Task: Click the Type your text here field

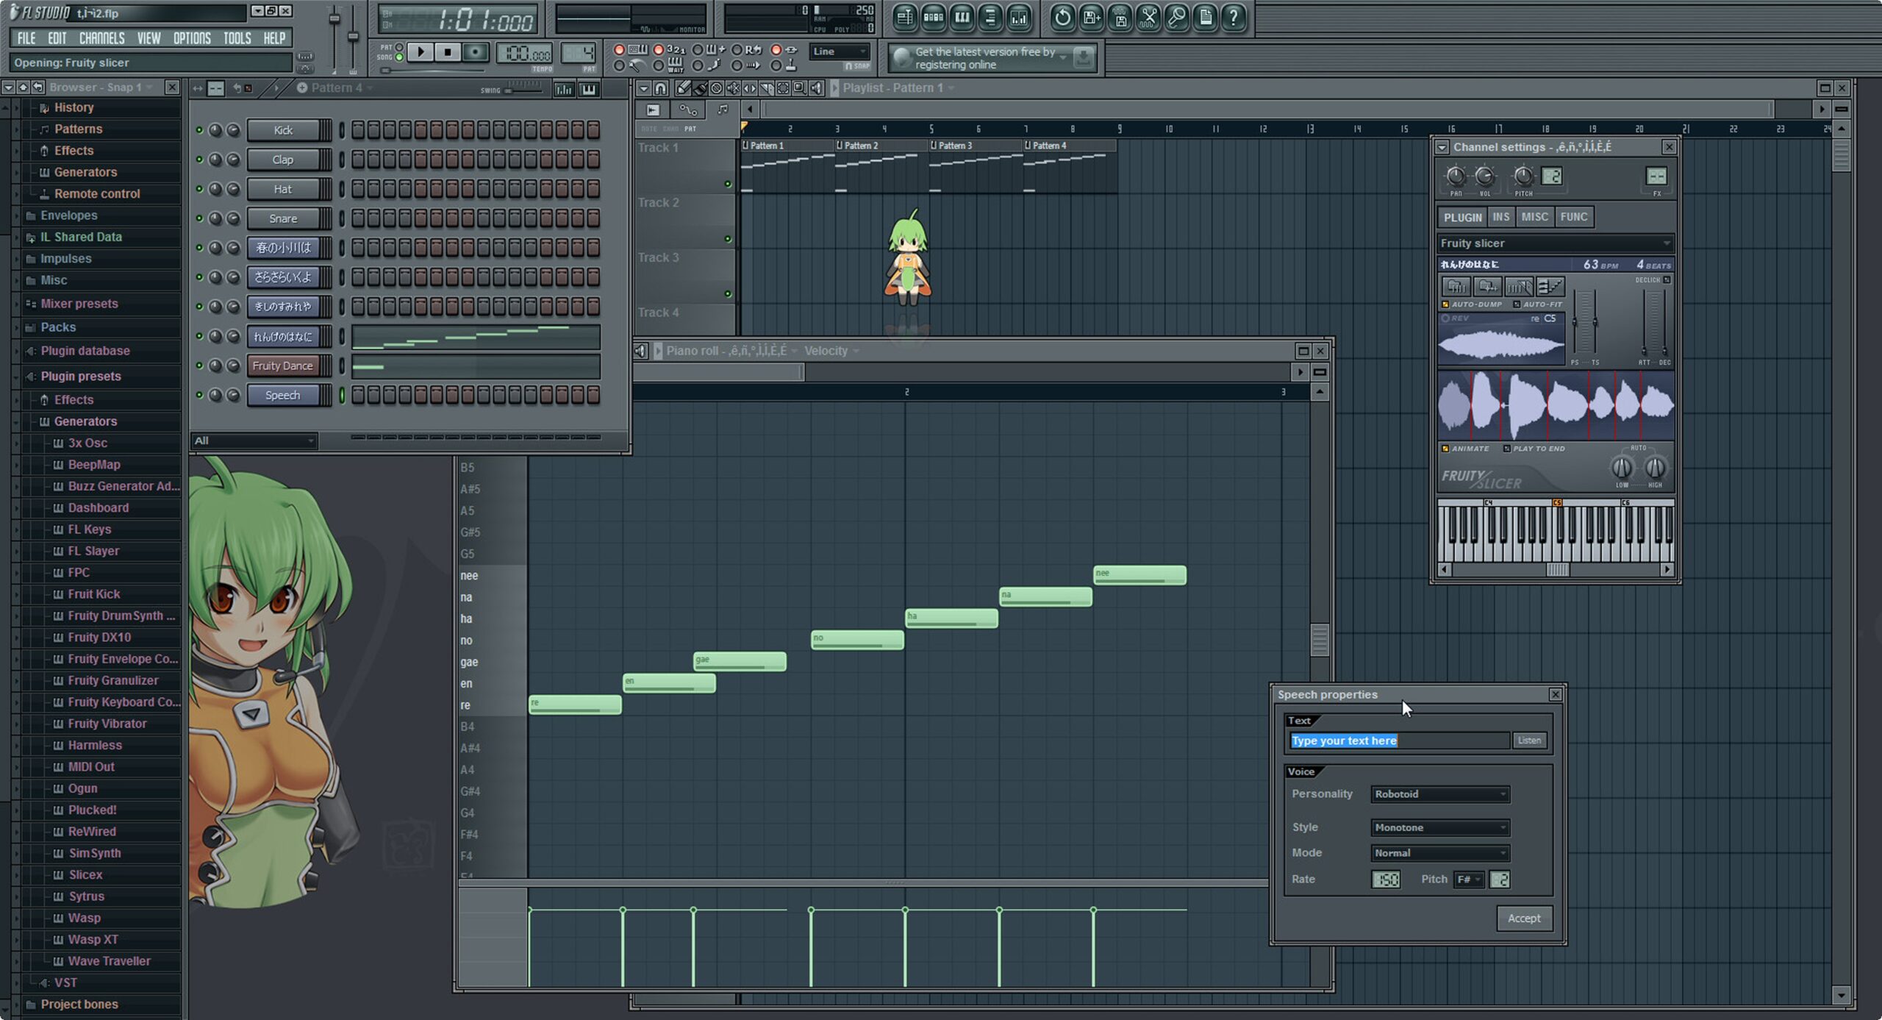Action: pos(1400,741)
